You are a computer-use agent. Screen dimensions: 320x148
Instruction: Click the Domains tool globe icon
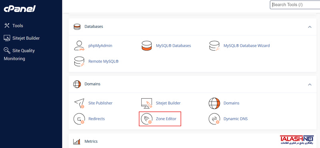click(x=214, y=103)
